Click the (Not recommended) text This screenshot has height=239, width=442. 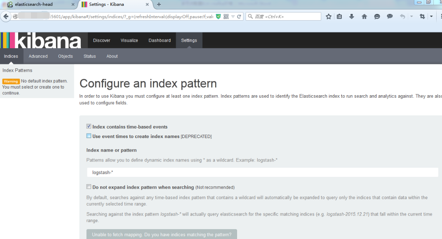click(x=215, y=187)
